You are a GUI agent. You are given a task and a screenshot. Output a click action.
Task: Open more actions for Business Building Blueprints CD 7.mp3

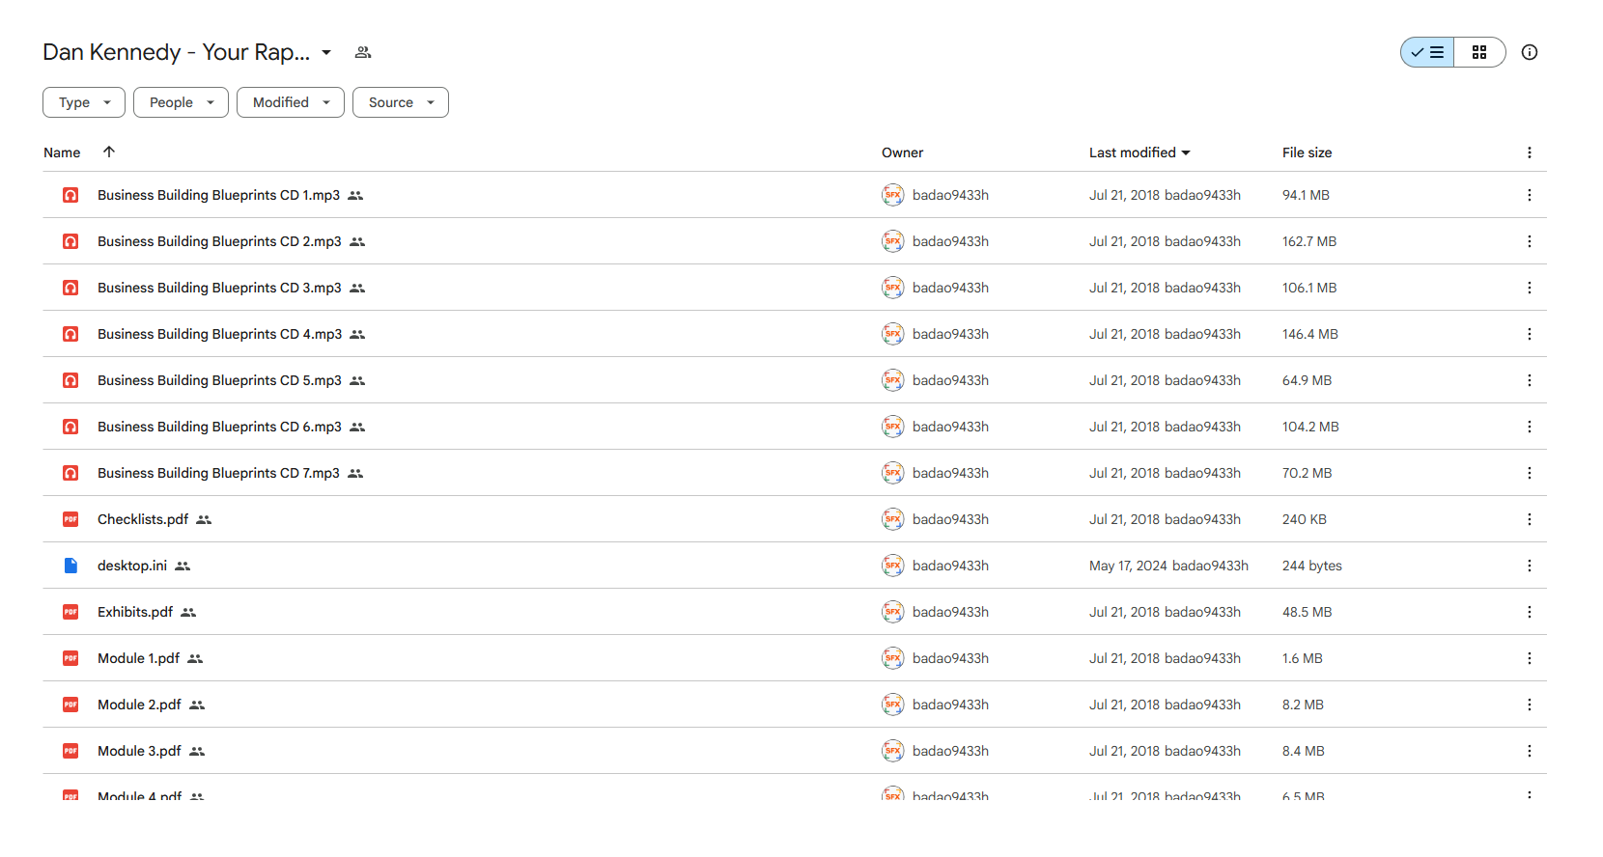1530,473
